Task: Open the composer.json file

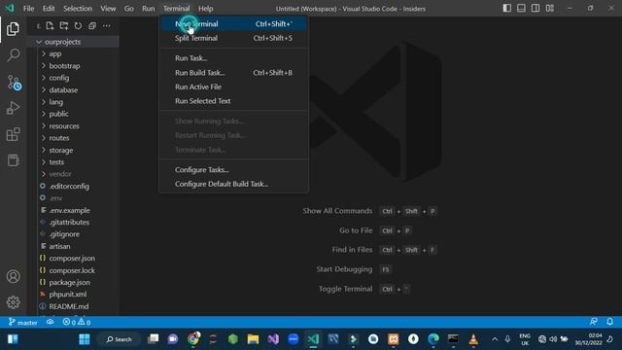Action: [x=73, y=259]
